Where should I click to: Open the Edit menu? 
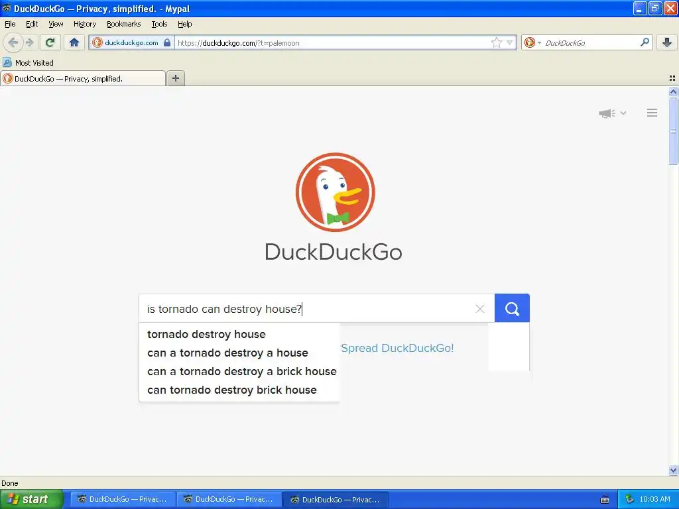coord(32,24)
